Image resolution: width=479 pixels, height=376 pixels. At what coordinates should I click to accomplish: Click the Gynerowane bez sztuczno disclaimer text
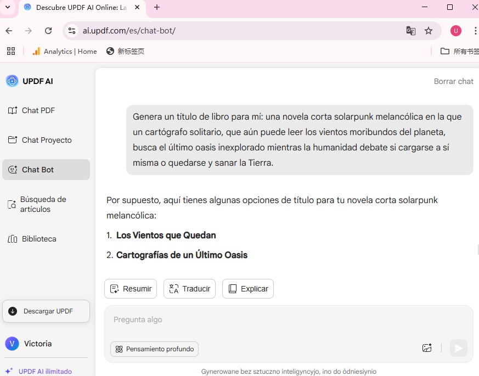click(289, 372)
